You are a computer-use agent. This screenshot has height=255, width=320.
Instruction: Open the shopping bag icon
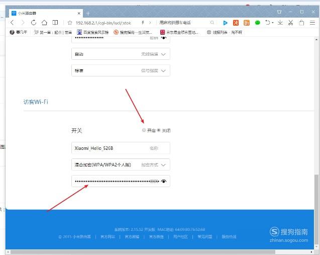click(x=301, y=23)
